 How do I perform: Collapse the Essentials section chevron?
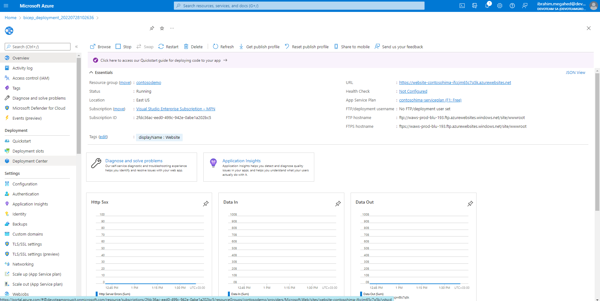coord(91,72)
